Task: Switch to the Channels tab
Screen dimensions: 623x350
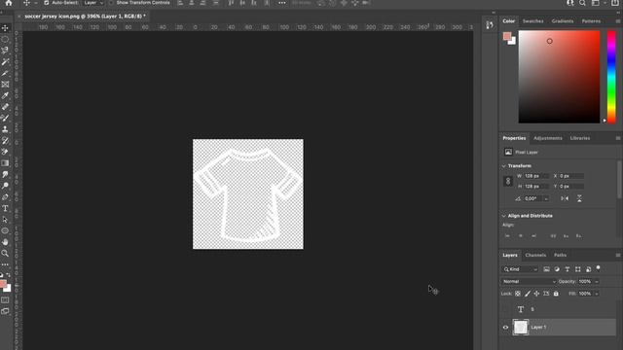Action: pos(535,255)
